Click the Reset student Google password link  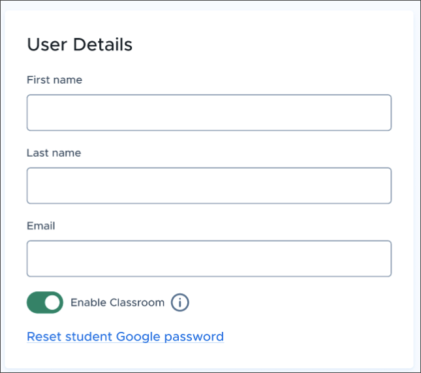(x=125, y=336)
